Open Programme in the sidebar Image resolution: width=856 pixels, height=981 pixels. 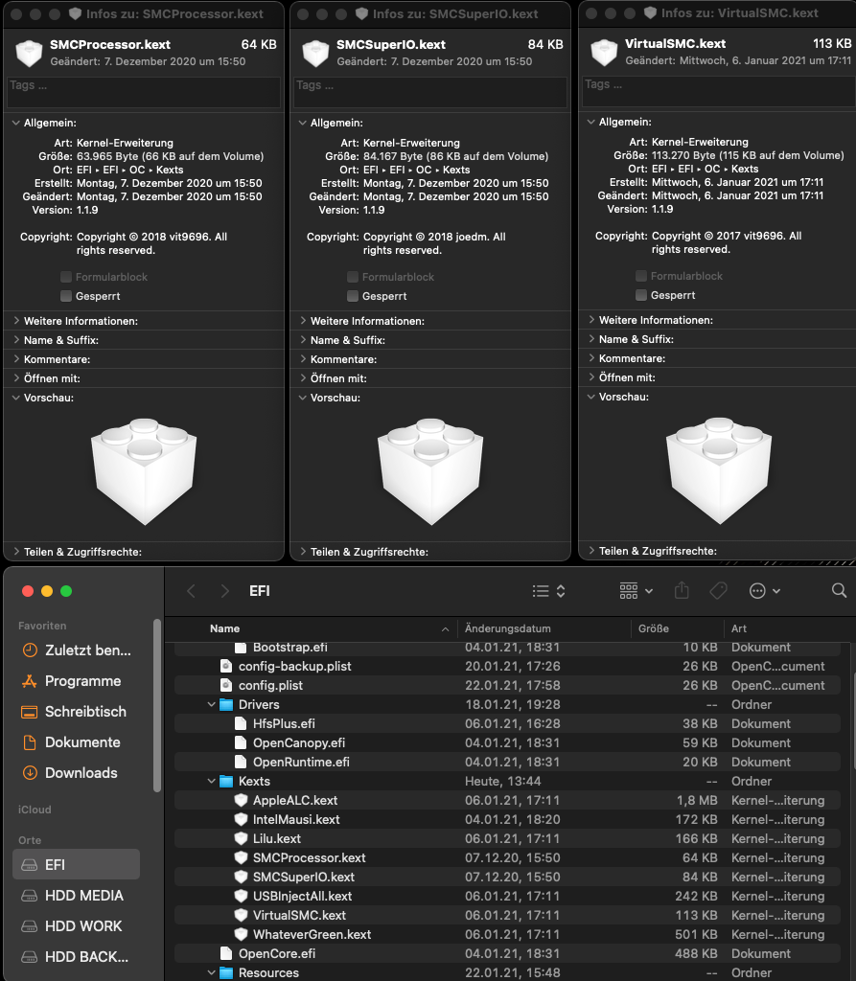pos(76,681)
